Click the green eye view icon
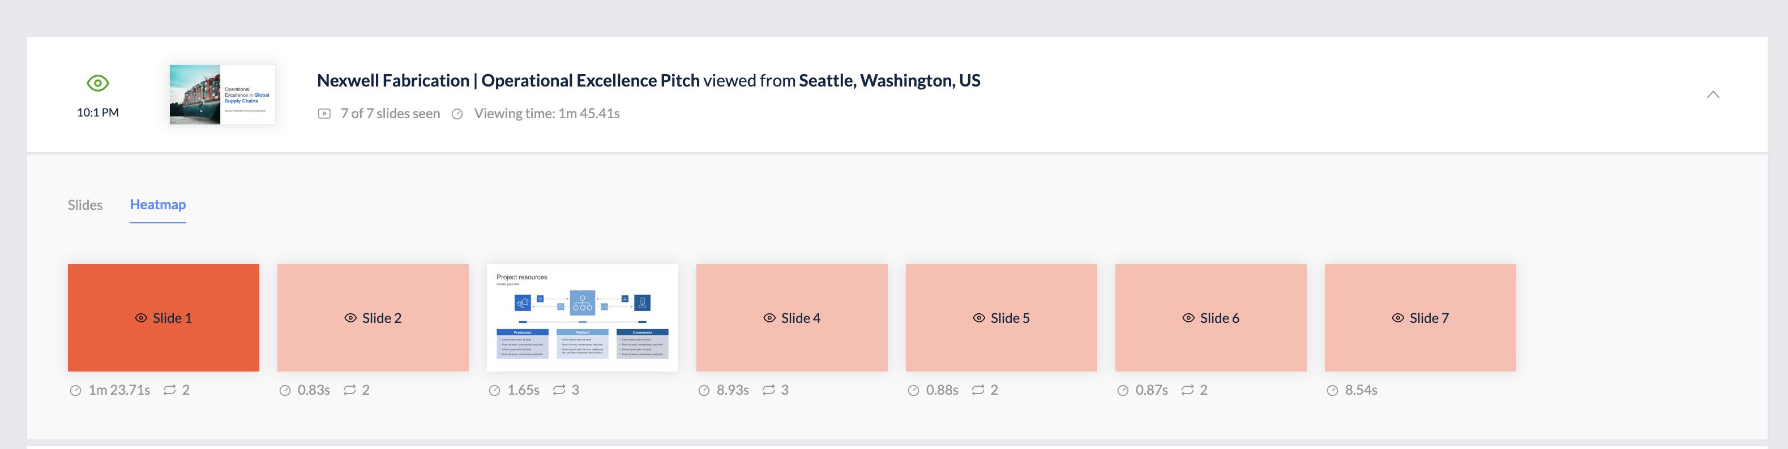This screenshot has height=449, width=1788. click(98, 83)
